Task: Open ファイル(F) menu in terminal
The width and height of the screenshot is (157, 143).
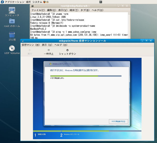Action: [x=38, y=10]
